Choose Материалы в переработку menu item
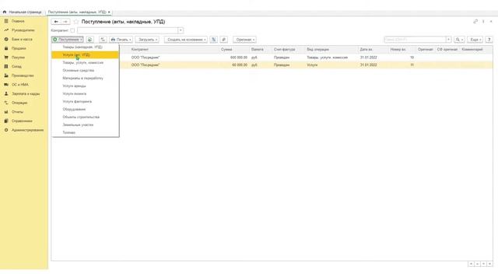This screenshot has width=498, height=280. tap(86, 78)
